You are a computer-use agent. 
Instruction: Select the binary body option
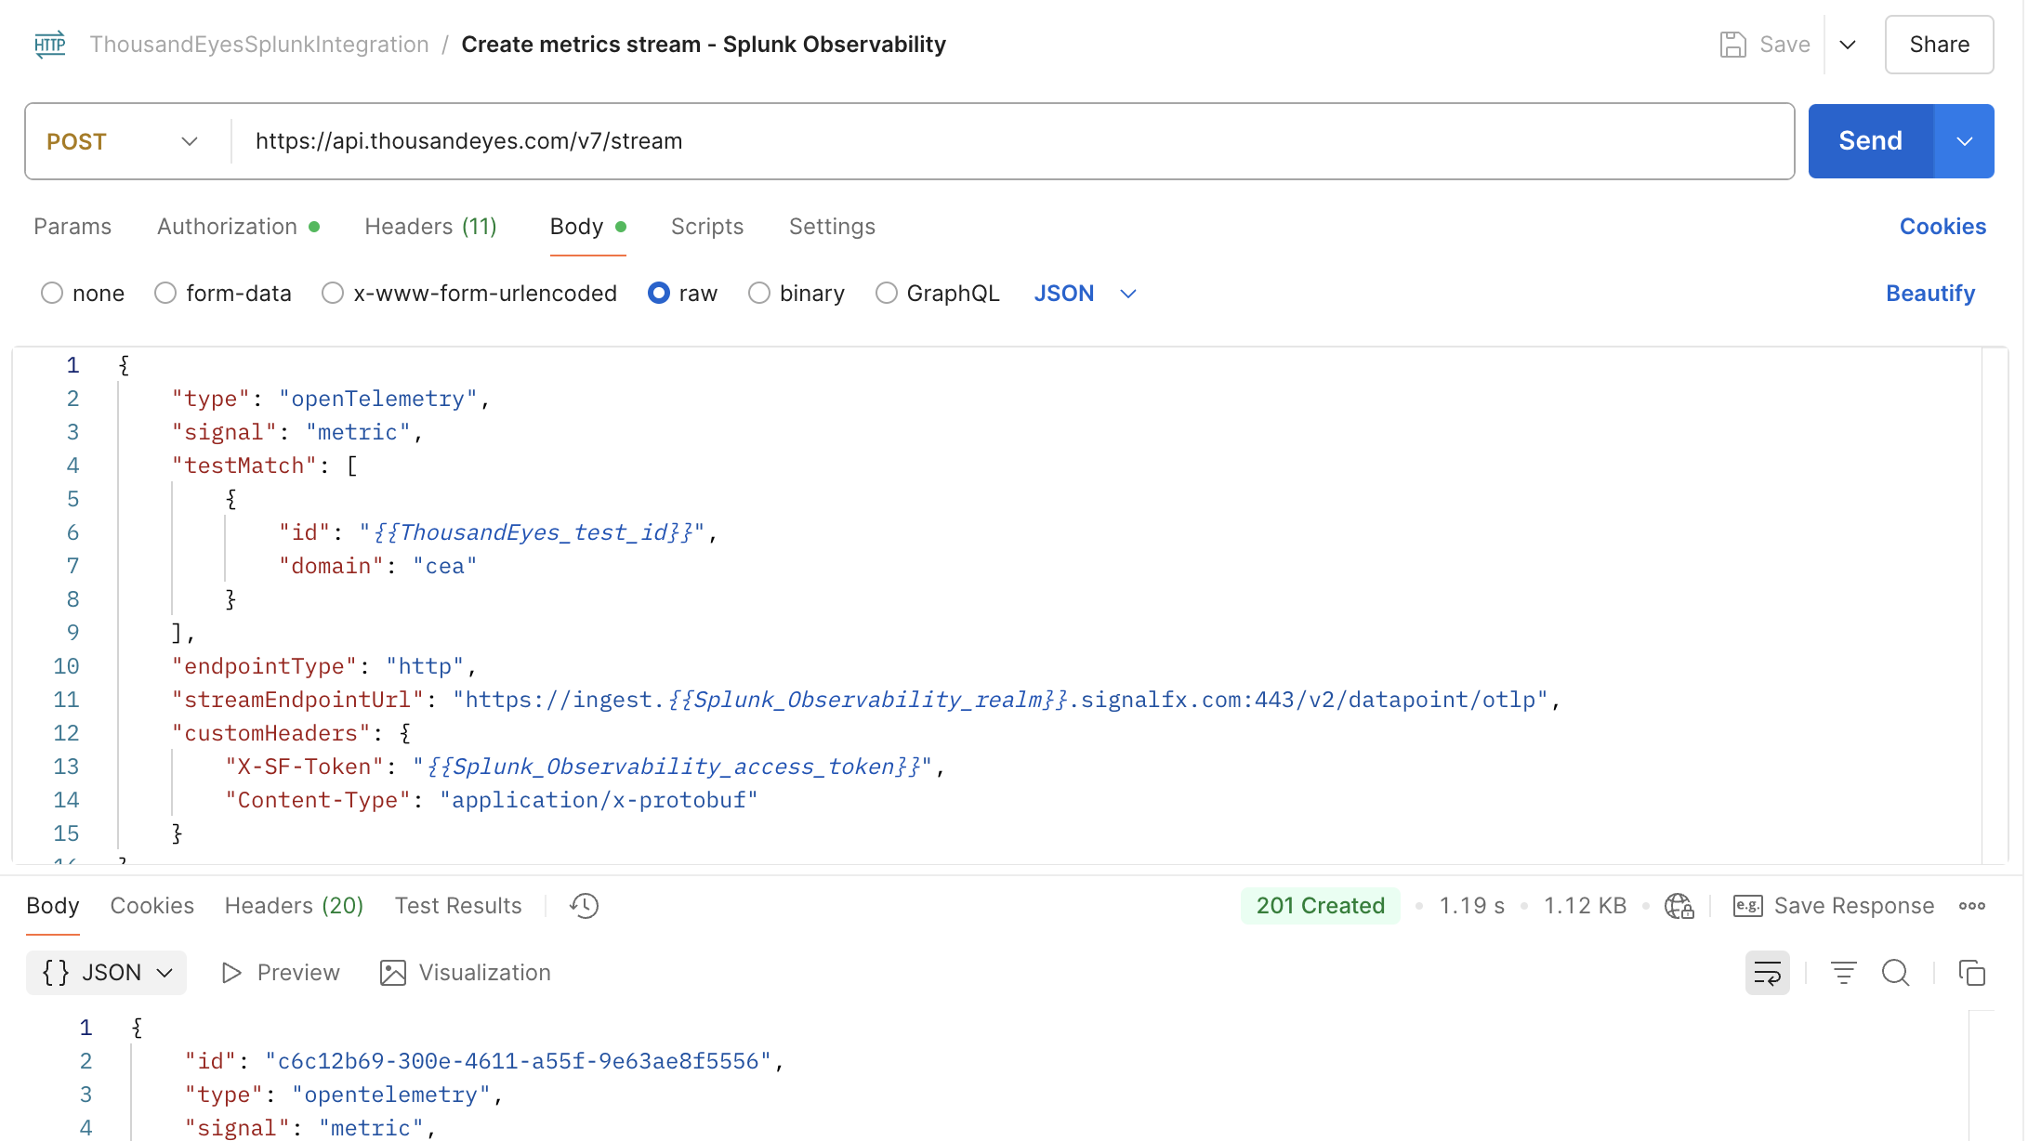(x=759, y=294)
